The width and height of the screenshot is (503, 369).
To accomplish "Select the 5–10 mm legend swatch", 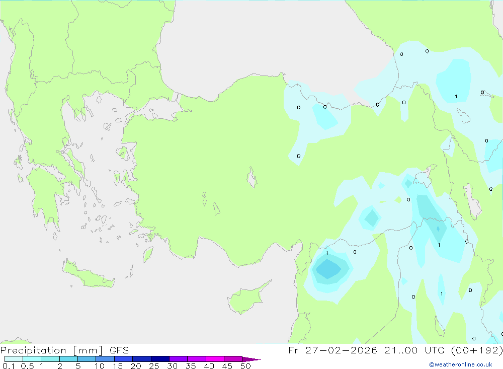I will click(87, 359).
